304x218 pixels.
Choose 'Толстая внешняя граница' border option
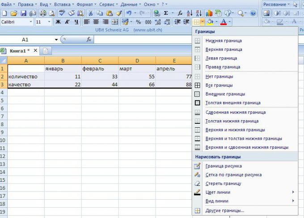coord(198,103)
